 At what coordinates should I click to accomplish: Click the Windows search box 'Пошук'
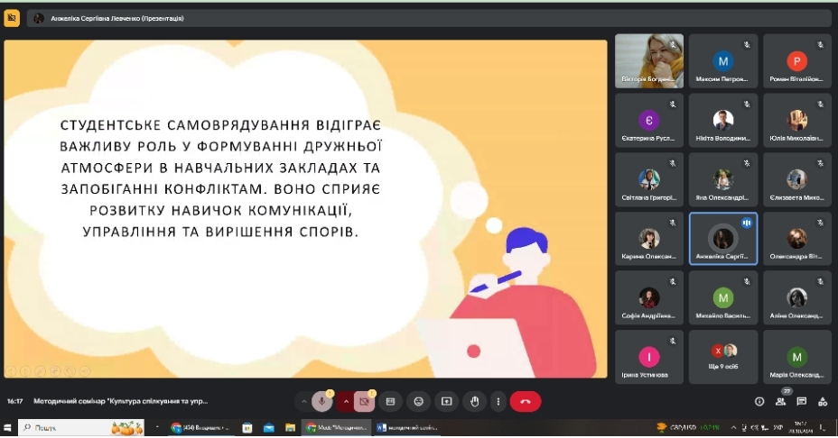click(63, 427)
